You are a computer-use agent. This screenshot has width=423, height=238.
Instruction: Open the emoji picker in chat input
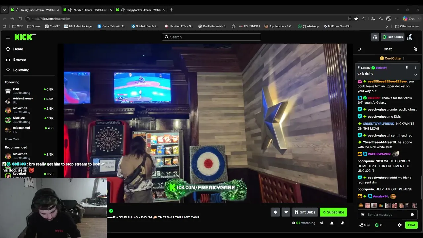click(x=412, y=215)
